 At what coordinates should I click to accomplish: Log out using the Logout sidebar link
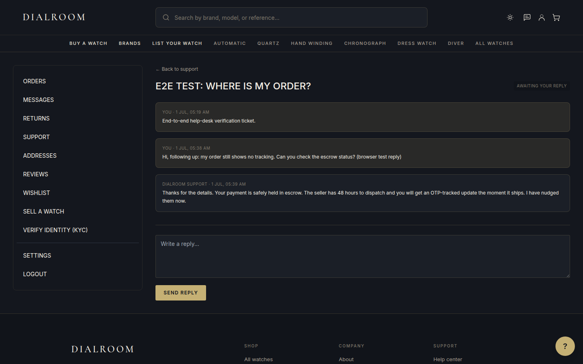pyautogui.click(x=78, y=274)
